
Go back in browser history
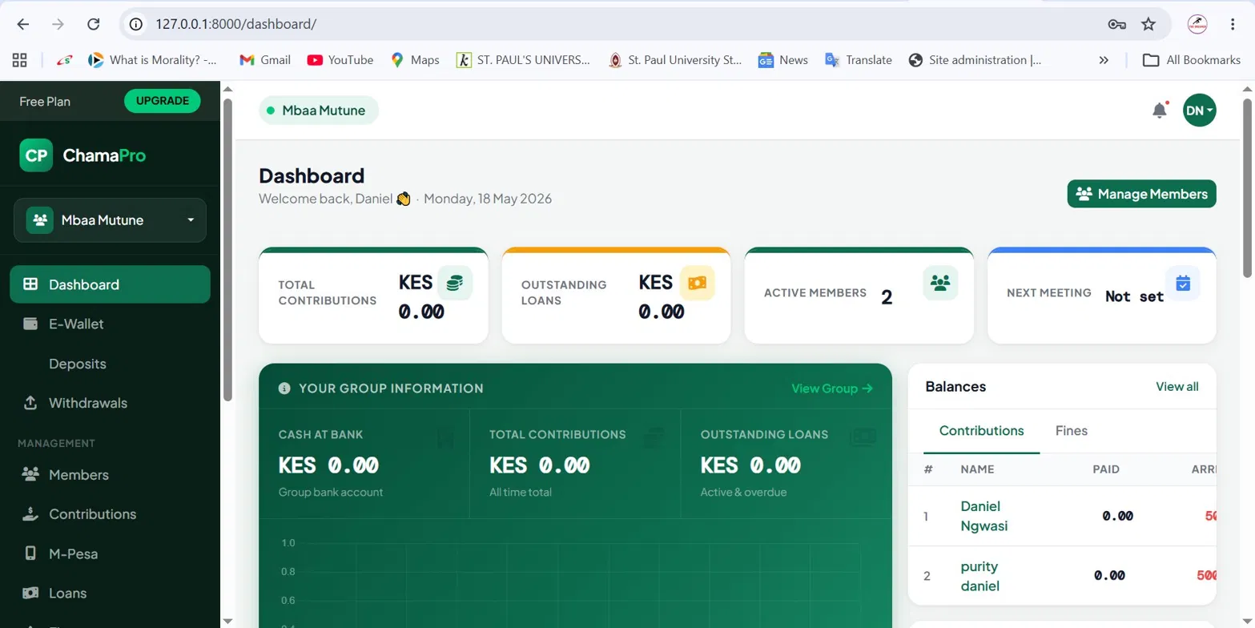click(x=22, y=24)
